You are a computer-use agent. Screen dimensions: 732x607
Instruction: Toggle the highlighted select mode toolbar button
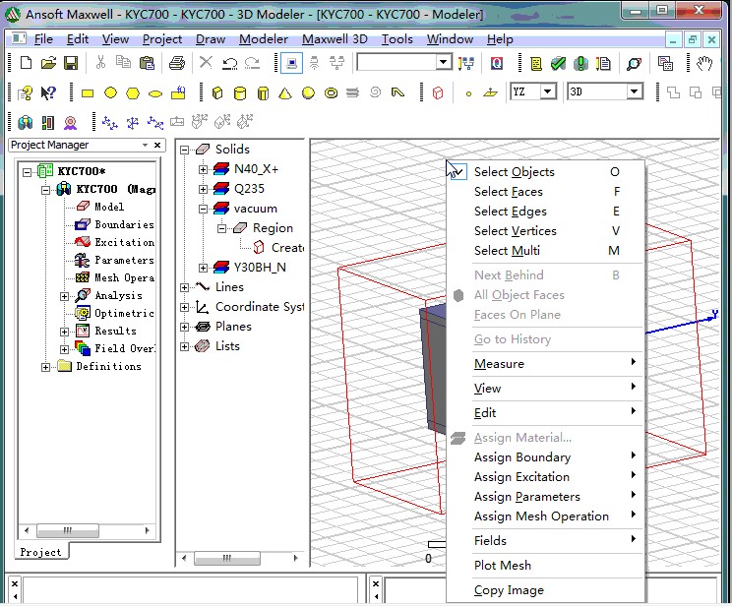(291, 63)
